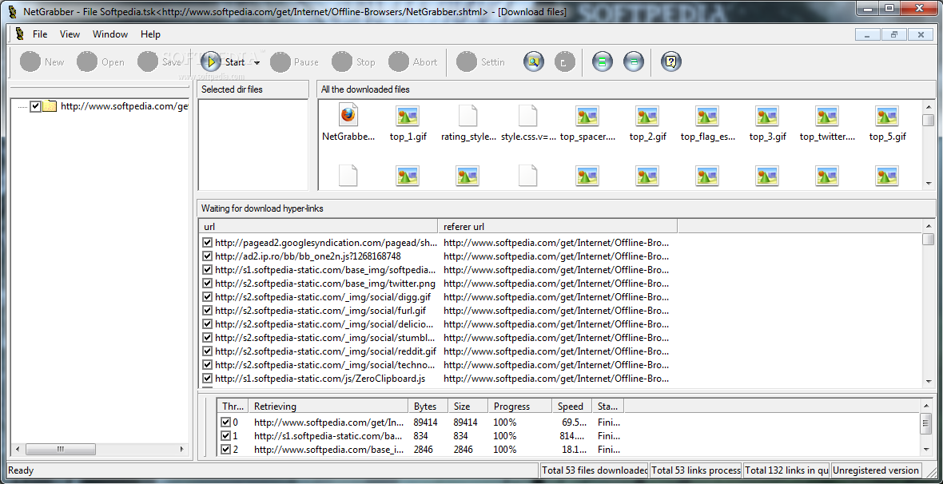The height and width of the screenshot is (484, 943).
Task: Click the NetGrabber app icon beside File
Action: coord(20,34)
